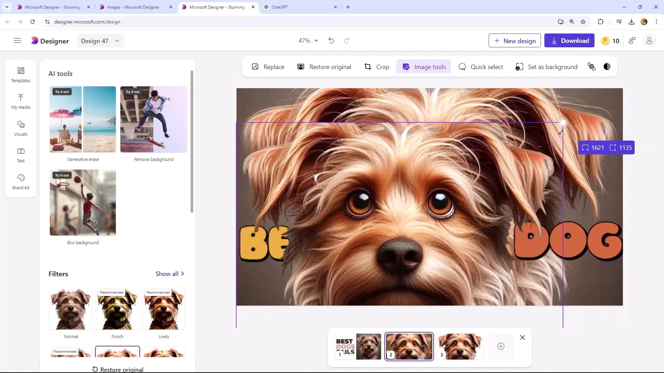
Task: Open the Text sidebar panel
Action: (21, 155)
